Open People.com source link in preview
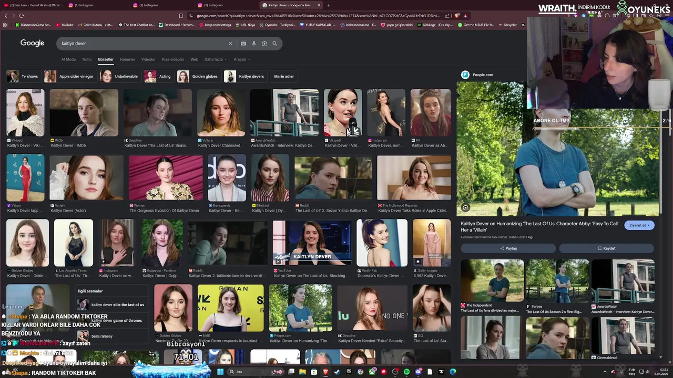Viewport: 673px width, 378px height. tap(477, 75)
